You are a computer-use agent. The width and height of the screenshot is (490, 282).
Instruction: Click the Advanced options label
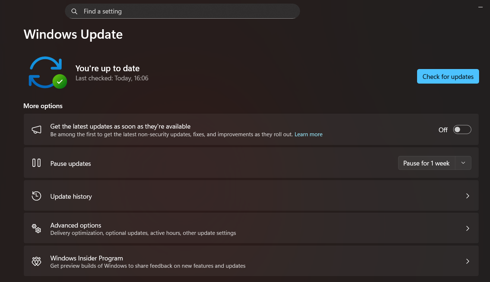pos(76,225)
